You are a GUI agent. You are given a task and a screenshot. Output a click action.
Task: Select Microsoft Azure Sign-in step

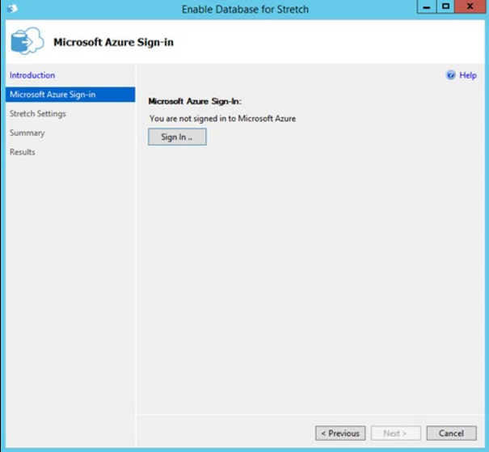[x=70, y=95]
